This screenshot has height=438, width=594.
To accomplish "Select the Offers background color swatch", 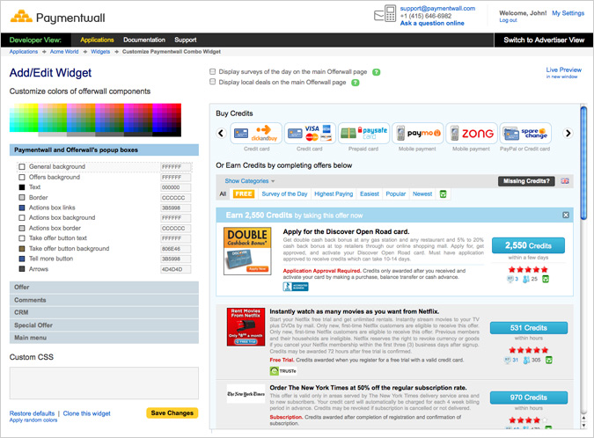I will 22,177.
